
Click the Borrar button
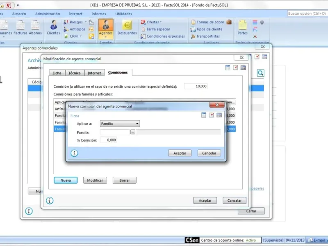[125, 180]
